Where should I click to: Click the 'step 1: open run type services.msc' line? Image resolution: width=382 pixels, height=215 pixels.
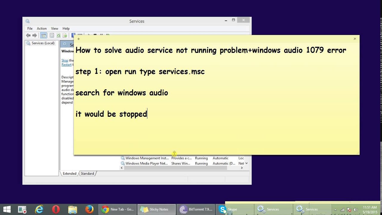point(140,72)
